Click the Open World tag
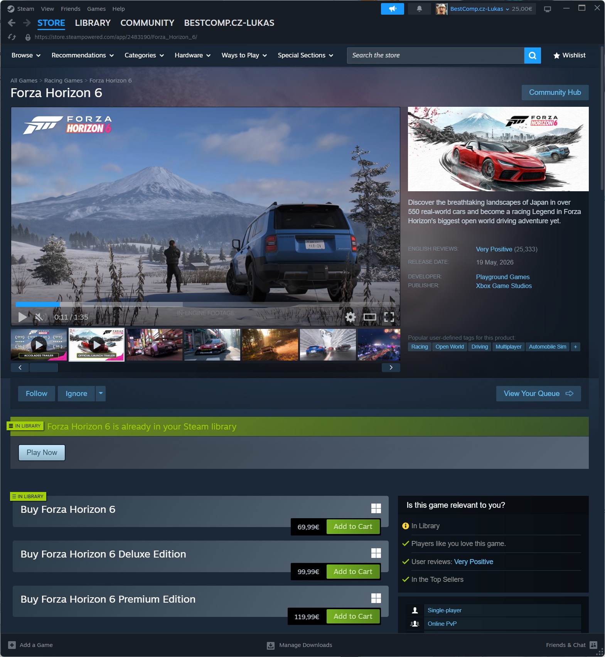605x657 pixels. click(x=450, y=347)
